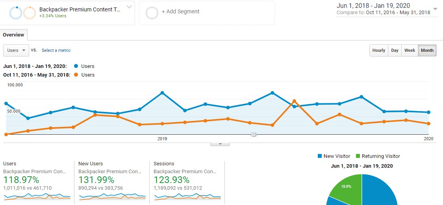Viewport: 443px width, 205px height.
Task: Expand the annotations drawer arrow below chart
Action: point(220,144)
